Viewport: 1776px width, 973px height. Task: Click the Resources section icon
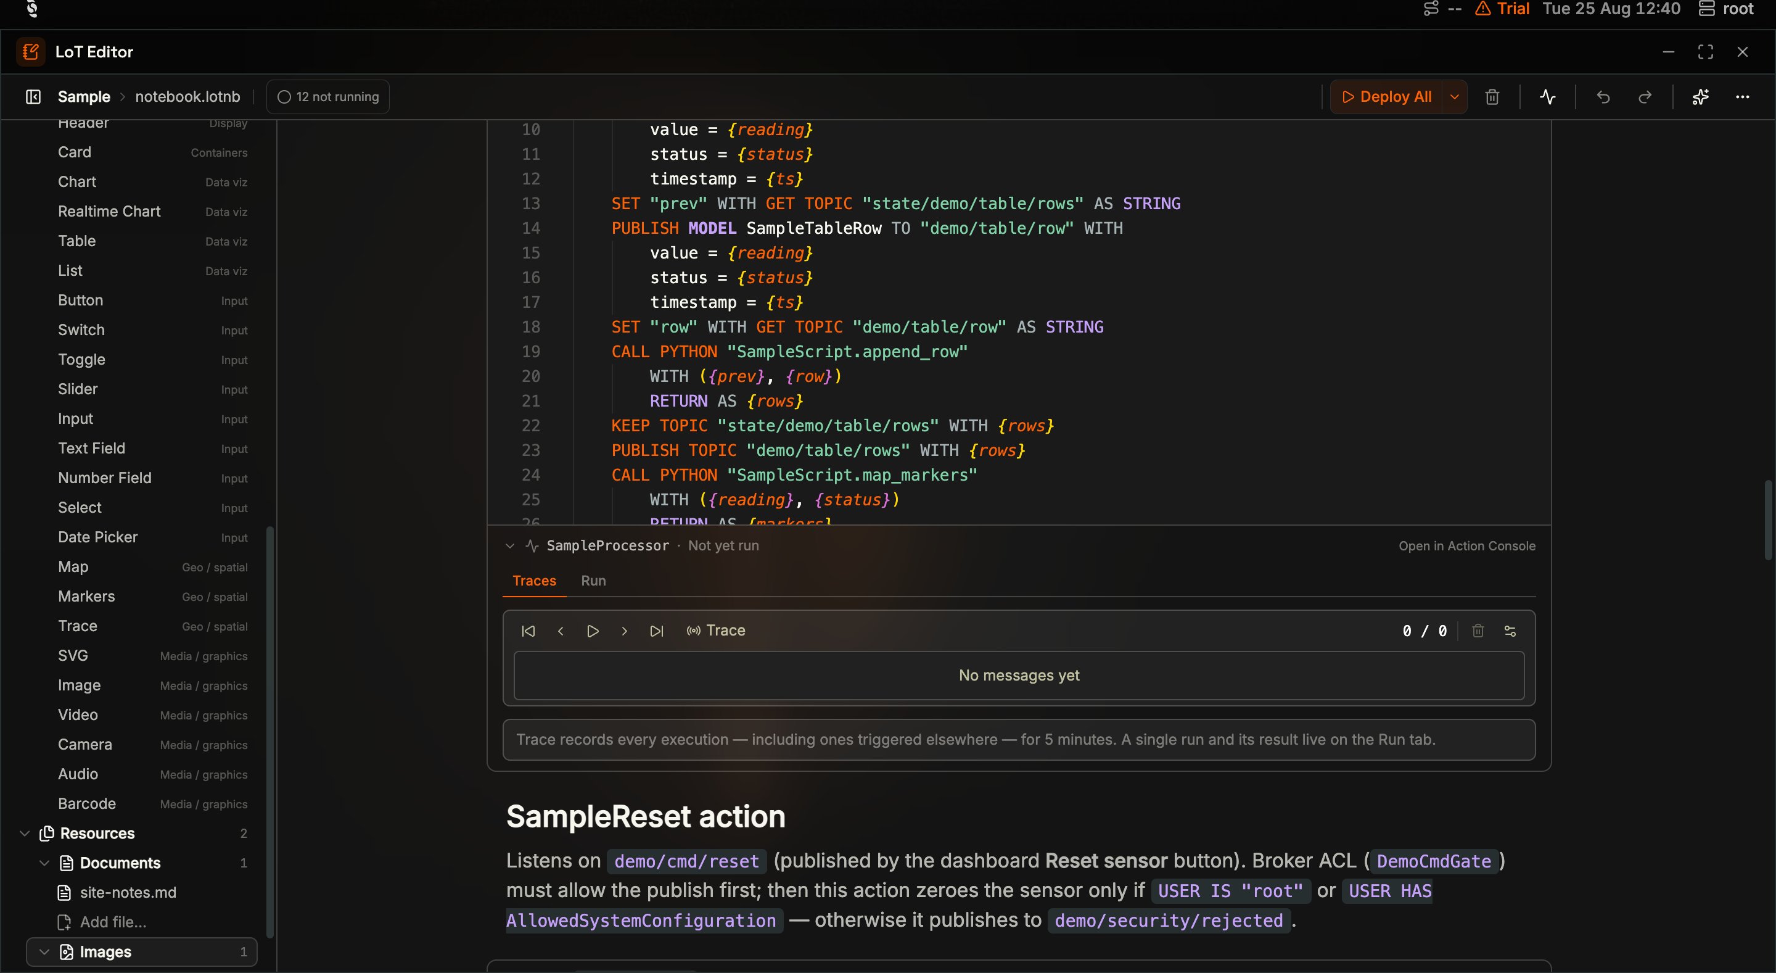pos(47,833)
